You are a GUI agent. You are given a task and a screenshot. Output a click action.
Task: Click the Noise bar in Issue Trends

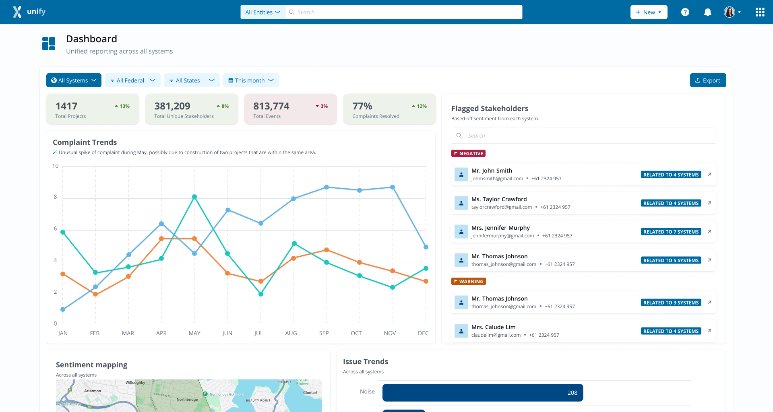click(482, 392)
